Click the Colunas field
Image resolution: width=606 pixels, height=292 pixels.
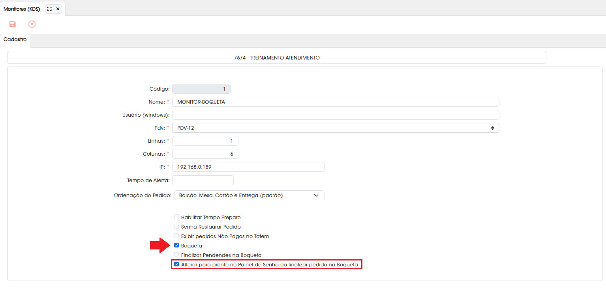[205, 154]
